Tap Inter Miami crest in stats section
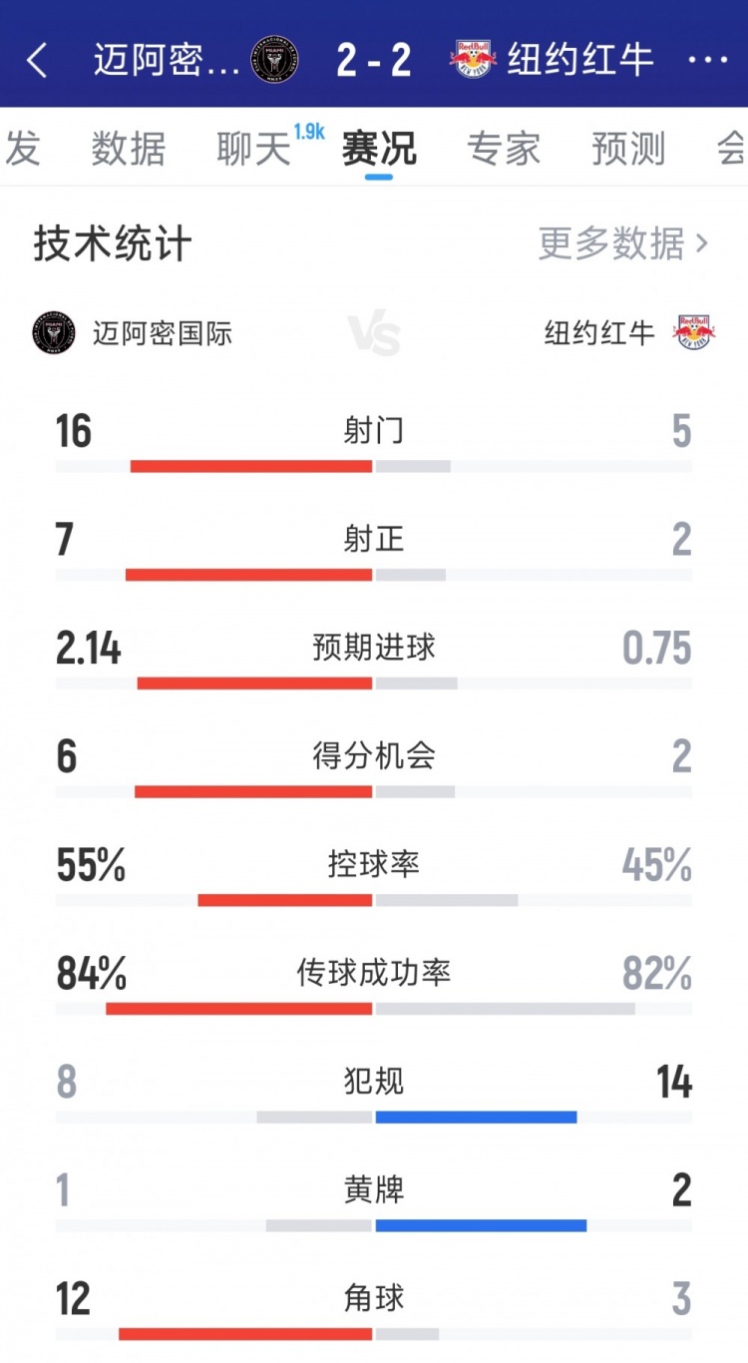The height and width of the screenshot is (1363, 748). pos(54,333)
